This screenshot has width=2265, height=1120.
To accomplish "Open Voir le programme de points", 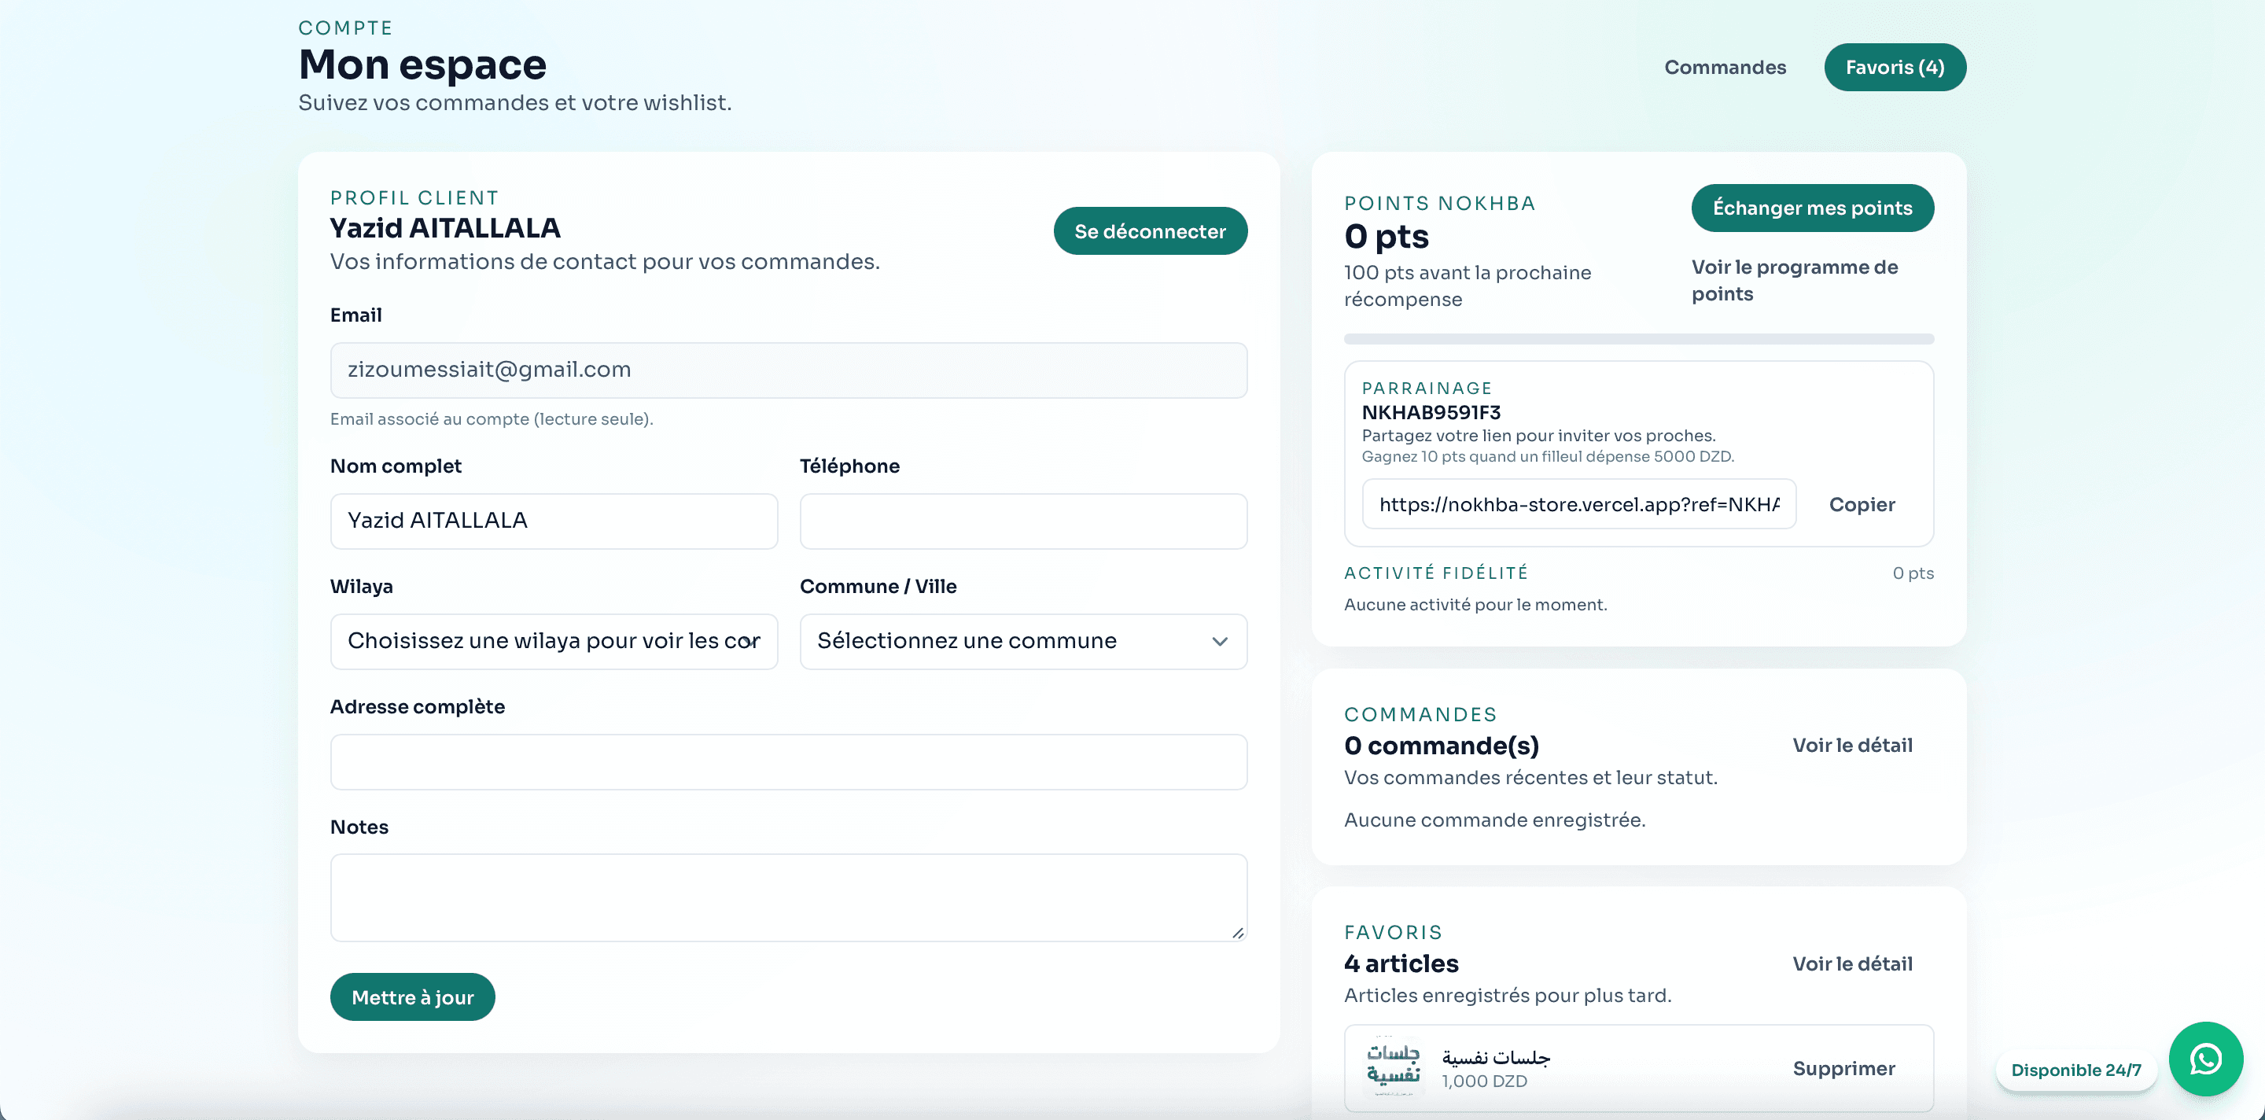I will (1795, 279).
